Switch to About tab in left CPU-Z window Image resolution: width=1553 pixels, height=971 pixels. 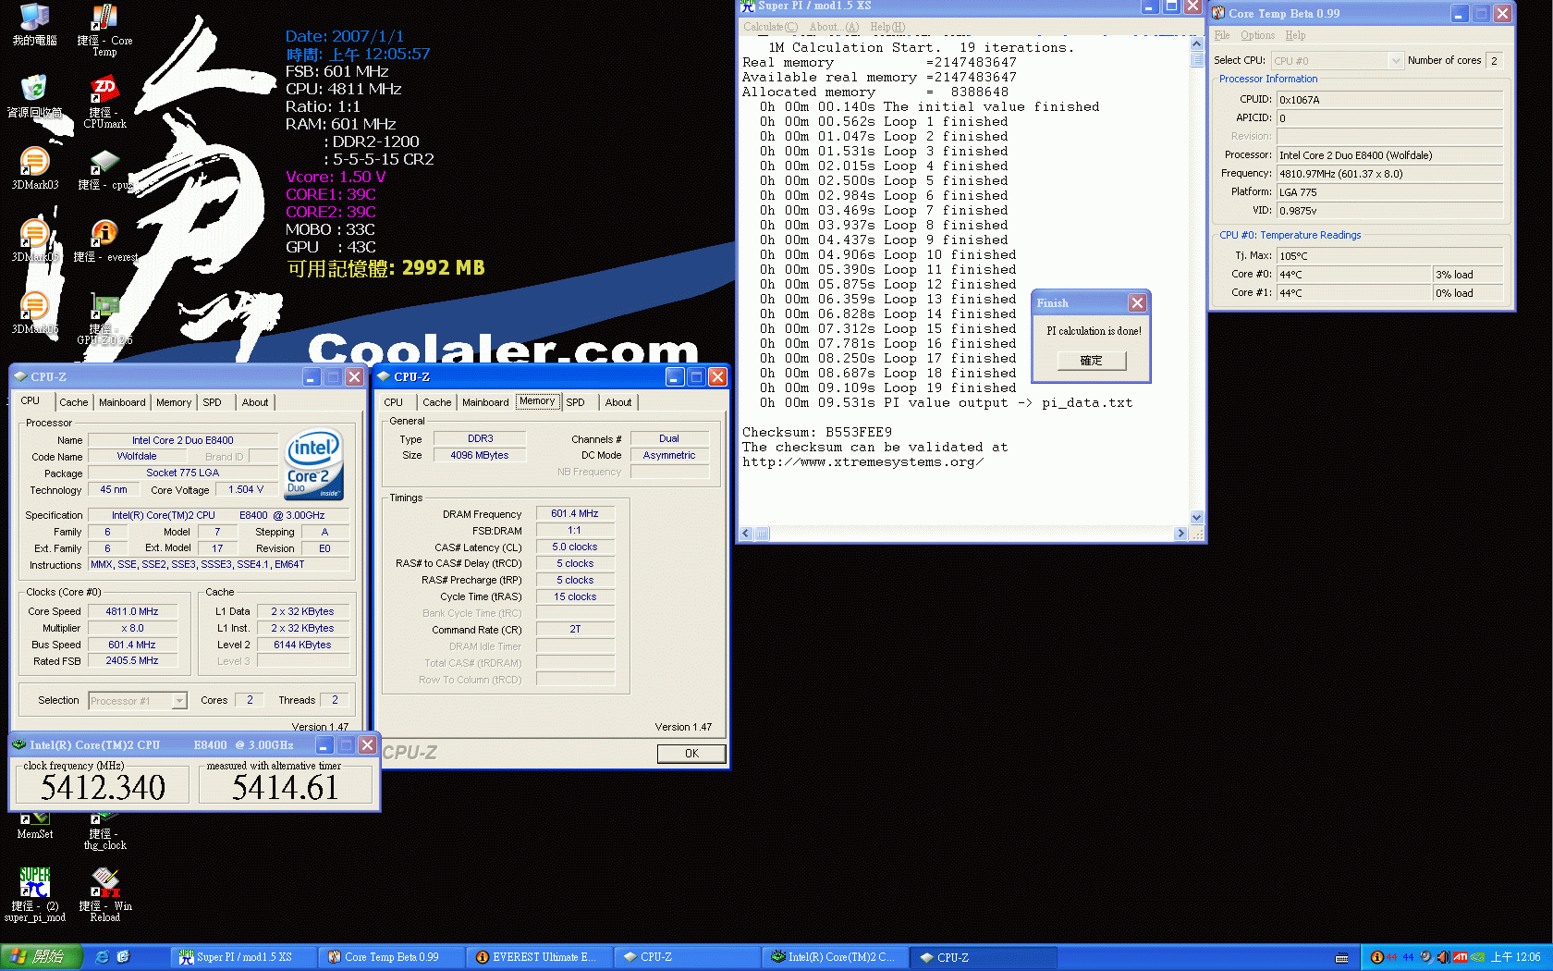point(255,402)
